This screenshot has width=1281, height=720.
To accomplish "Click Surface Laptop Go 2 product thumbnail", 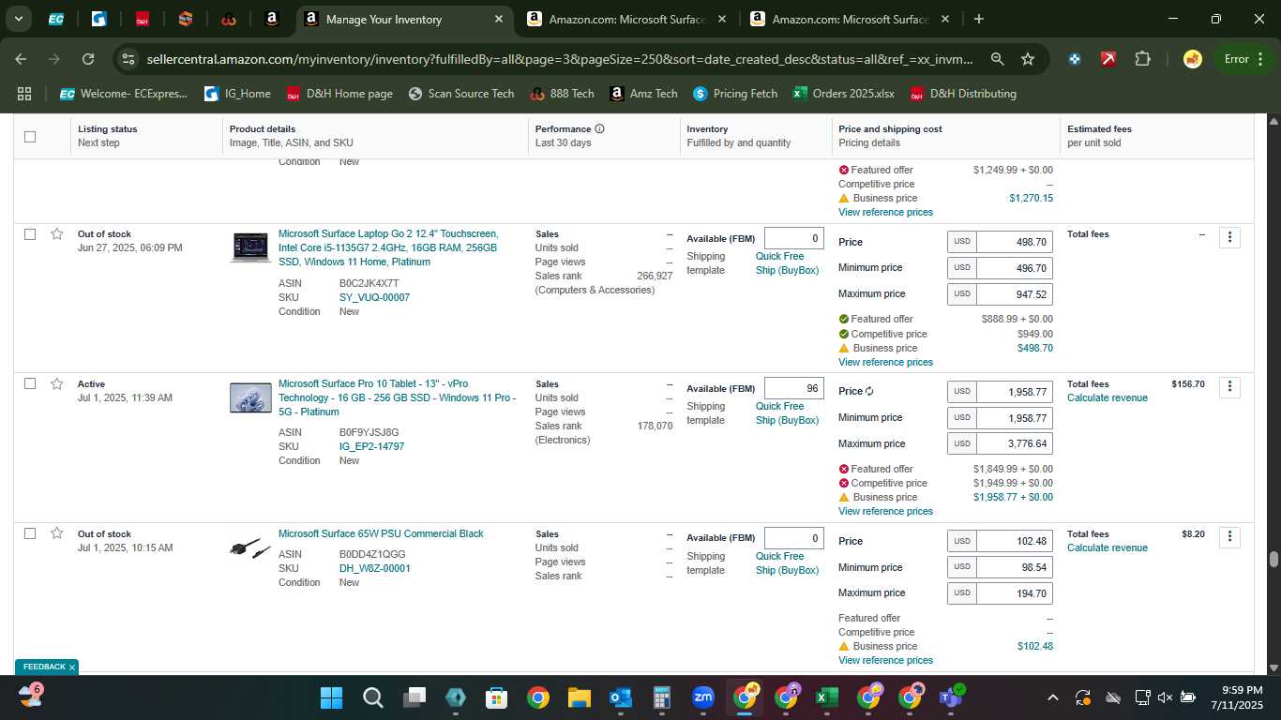I will [x=250, y=247].
